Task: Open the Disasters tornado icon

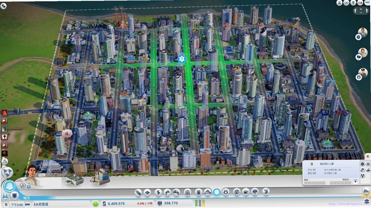Action: coord(266,192)
